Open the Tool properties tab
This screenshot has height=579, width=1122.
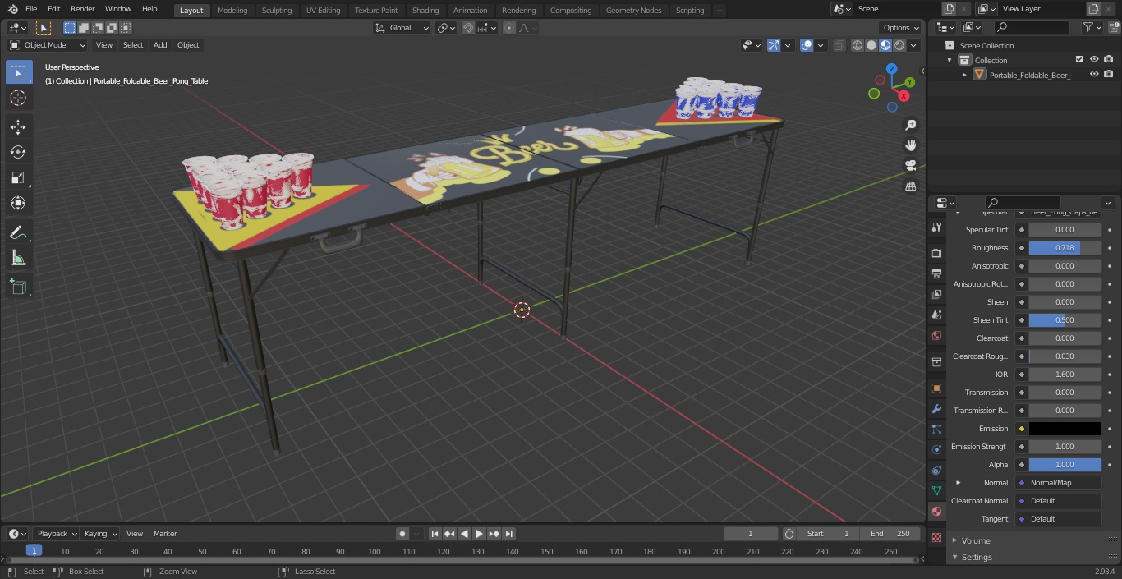tap(936, 227)
